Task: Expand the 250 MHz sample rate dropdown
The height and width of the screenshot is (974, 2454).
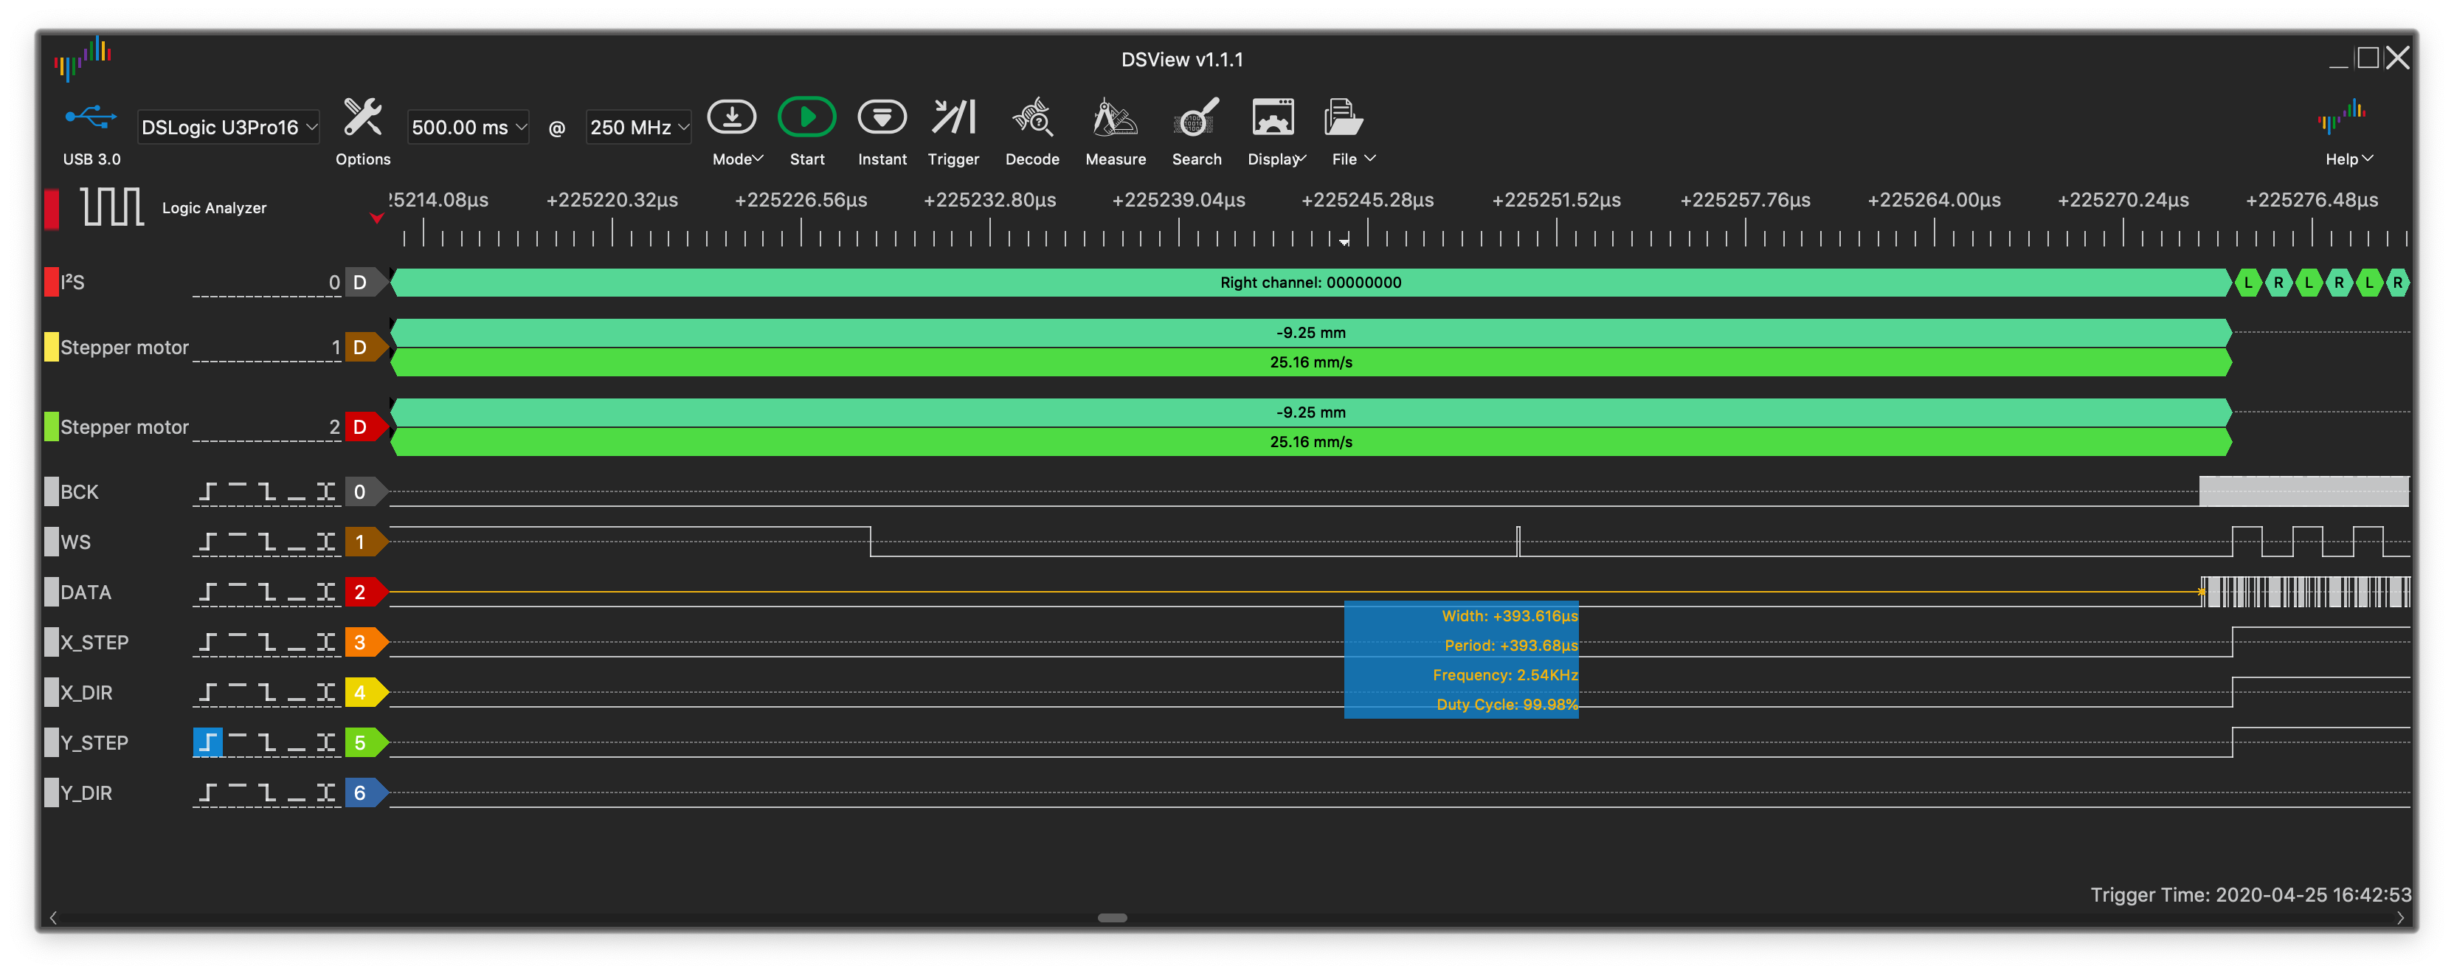Action: pyautogui.click(x=638, y=128)
